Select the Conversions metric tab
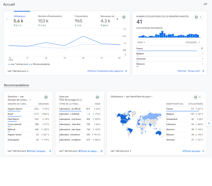 (x=81, y=20)
